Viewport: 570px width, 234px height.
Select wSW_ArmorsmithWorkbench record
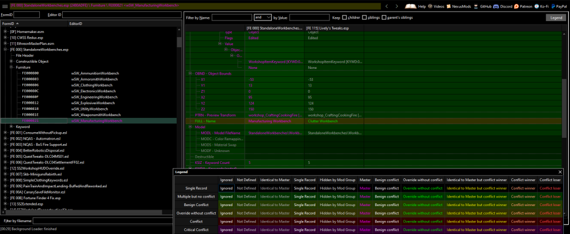[95, 79]
